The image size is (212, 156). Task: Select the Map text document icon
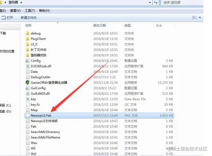tap(28, 110)
